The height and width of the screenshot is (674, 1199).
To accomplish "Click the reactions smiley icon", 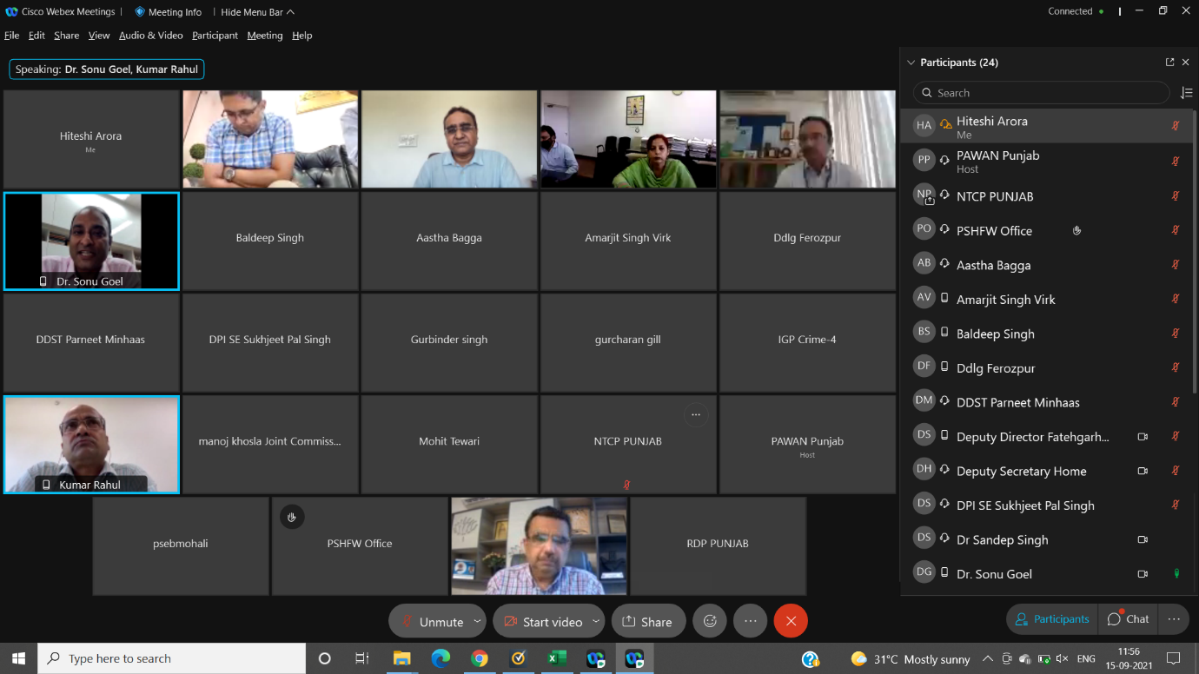I will click(710, 621).
